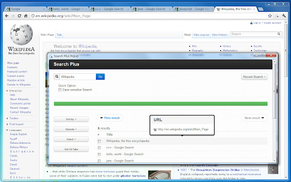This screenshot has height=182, width=291.
Task: Collapse the Interaction sidebar section
Action: [x=7, y=91]
